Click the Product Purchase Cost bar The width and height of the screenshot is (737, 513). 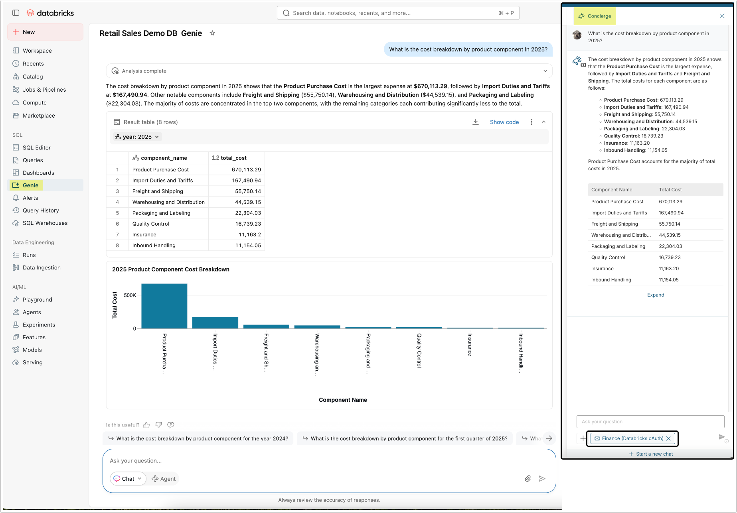click(x=164, y=306)
